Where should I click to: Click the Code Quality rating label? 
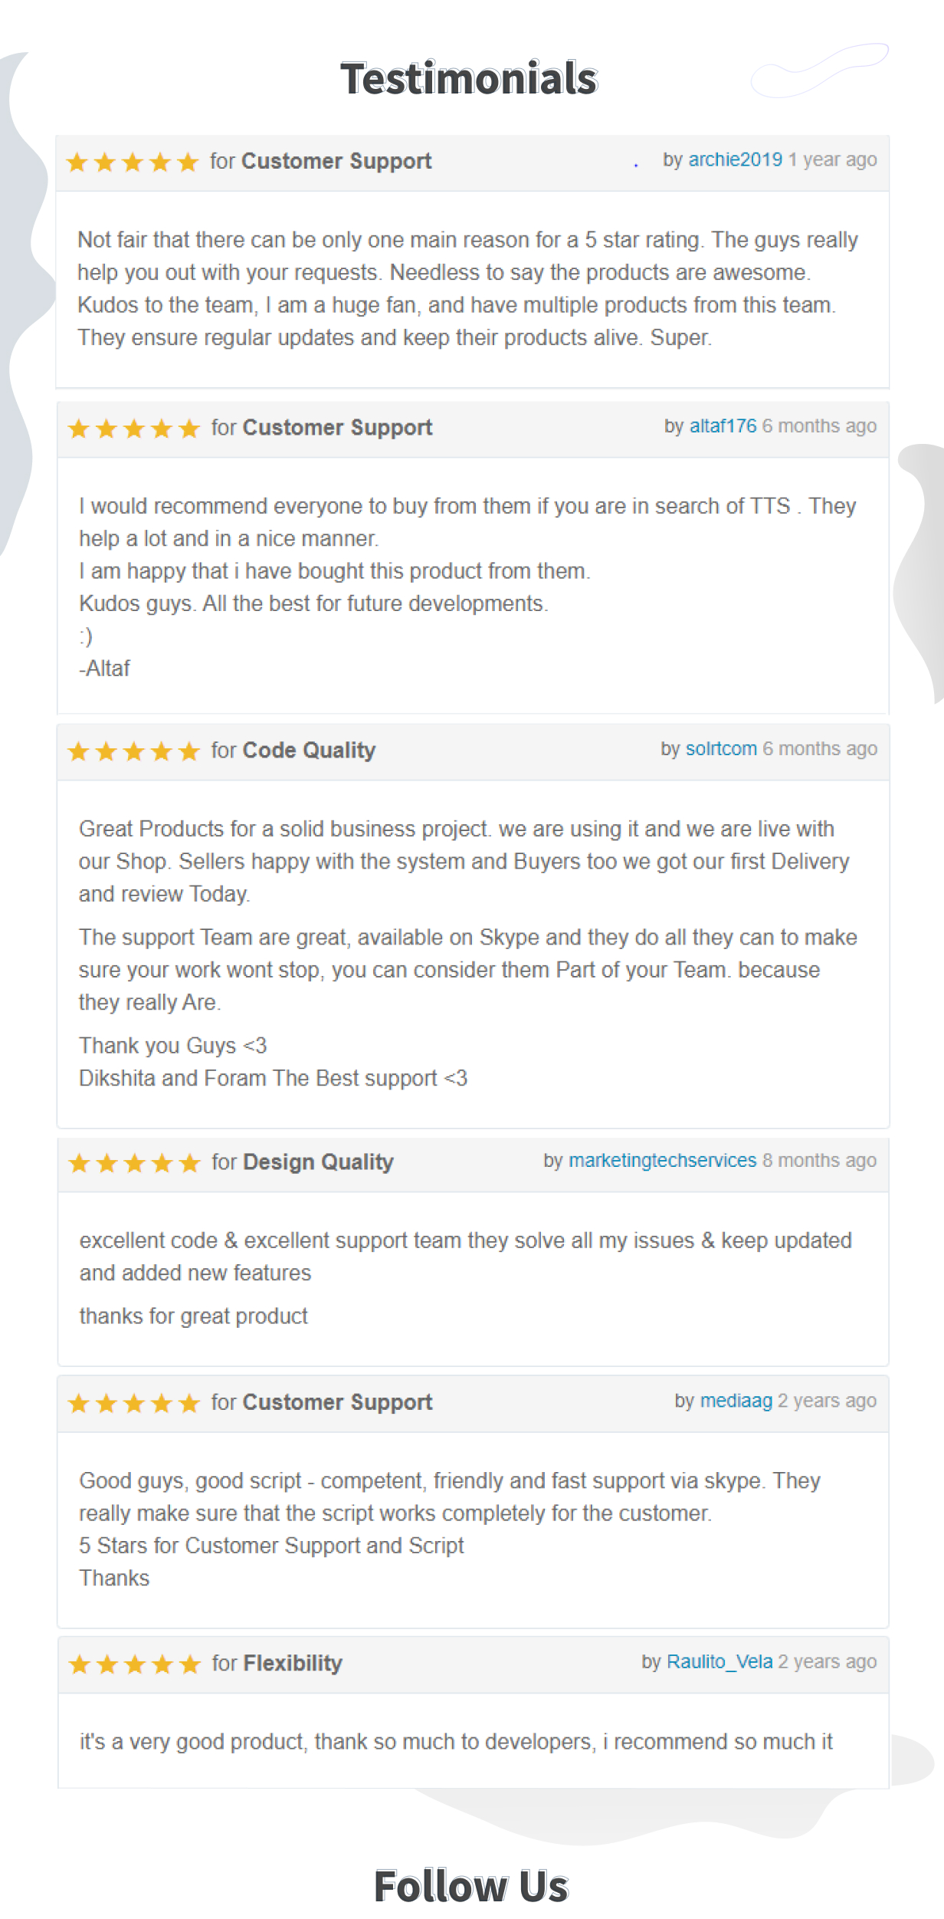[309, 750]
